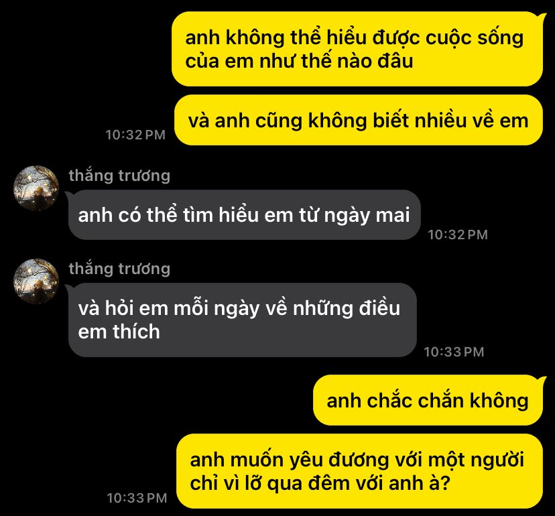This screenshot has height=516, width=555.
Task: Open thắng trương's avatar beside 'anh có thể tìm hiểu'
Action: click(x=36, y=188)
